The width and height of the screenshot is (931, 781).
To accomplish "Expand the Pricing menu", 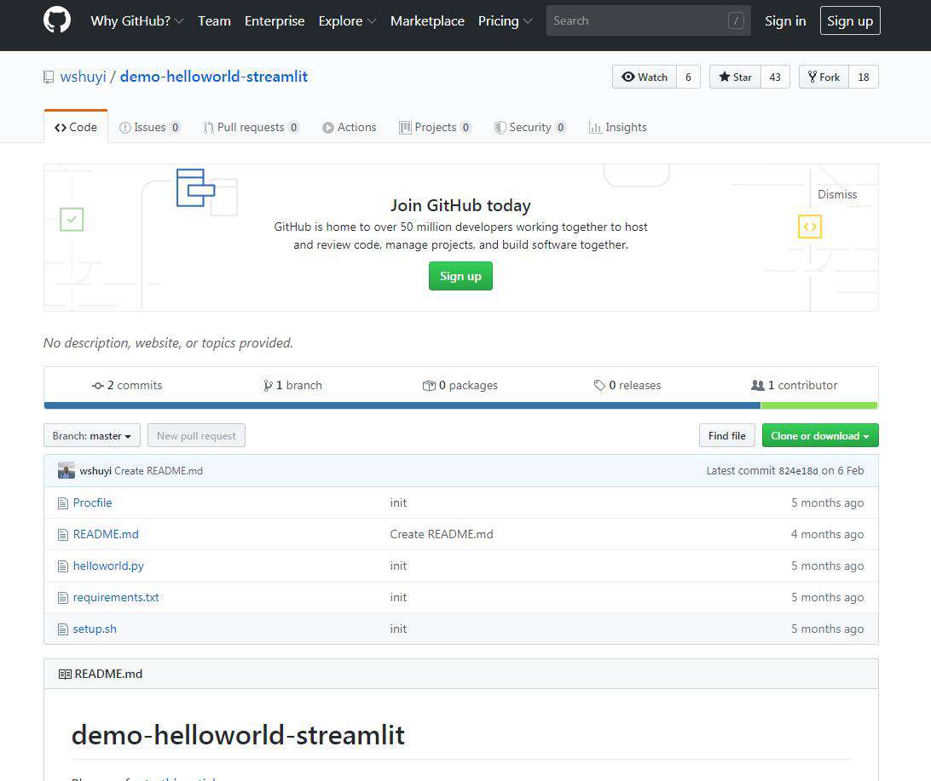I will [x=505, y=20].
